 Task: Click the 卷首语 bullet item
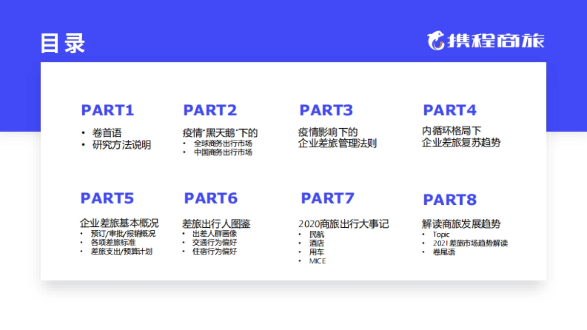coord(107,133)
